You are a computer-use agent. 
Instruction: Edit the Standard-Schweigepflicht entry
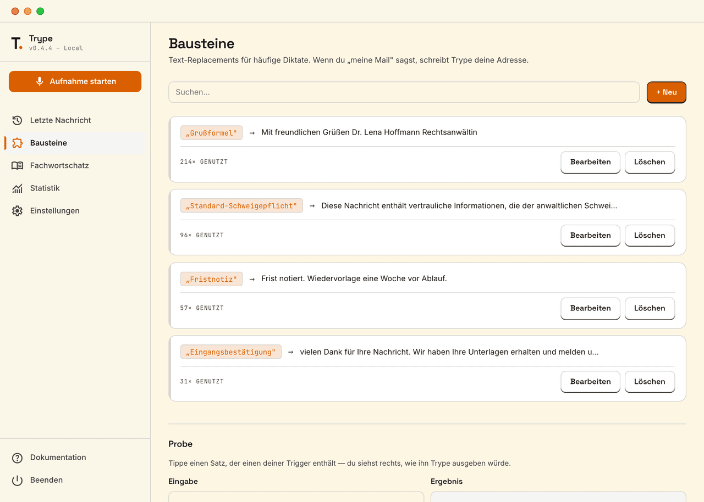click(590, 235)
